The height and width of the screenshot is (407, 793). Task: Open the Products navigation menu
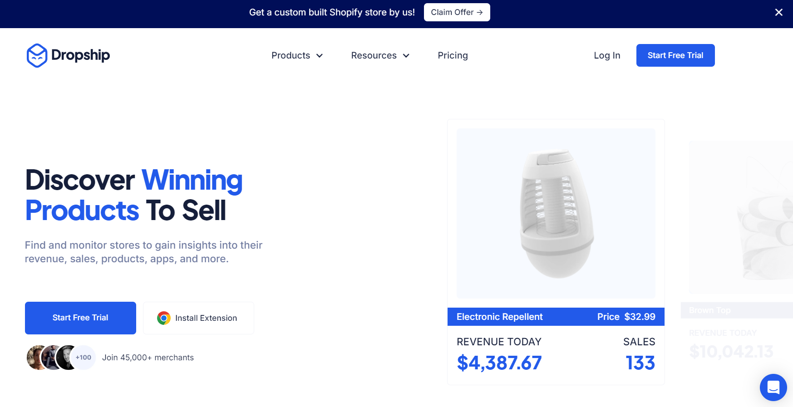coord(297,55)
